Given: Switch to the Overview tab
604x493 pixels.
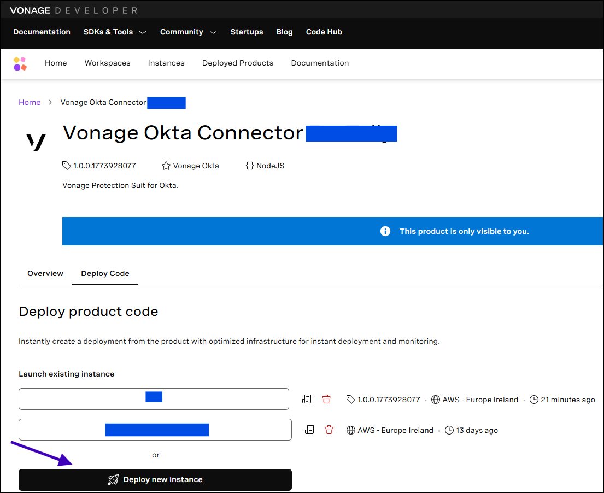Looking at the screenshot, I should (x=45, y=273).
